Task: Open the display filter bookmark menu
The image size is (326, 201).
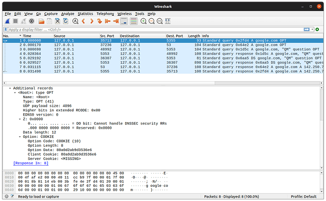Action: click(6, 29)
